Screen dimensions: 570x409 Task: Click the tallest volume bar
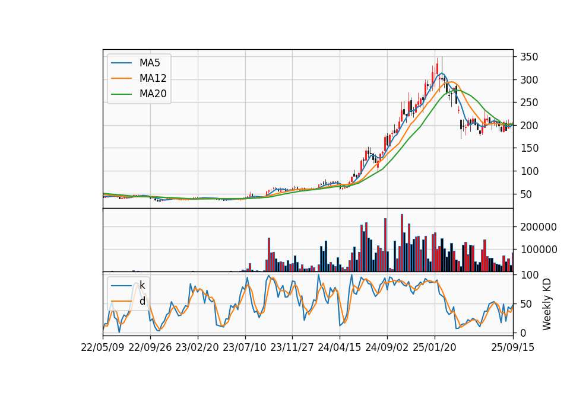tap(402, 243)
